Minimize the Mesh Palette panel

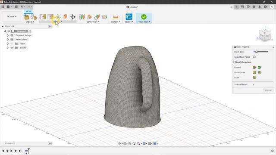pos(273,47)
